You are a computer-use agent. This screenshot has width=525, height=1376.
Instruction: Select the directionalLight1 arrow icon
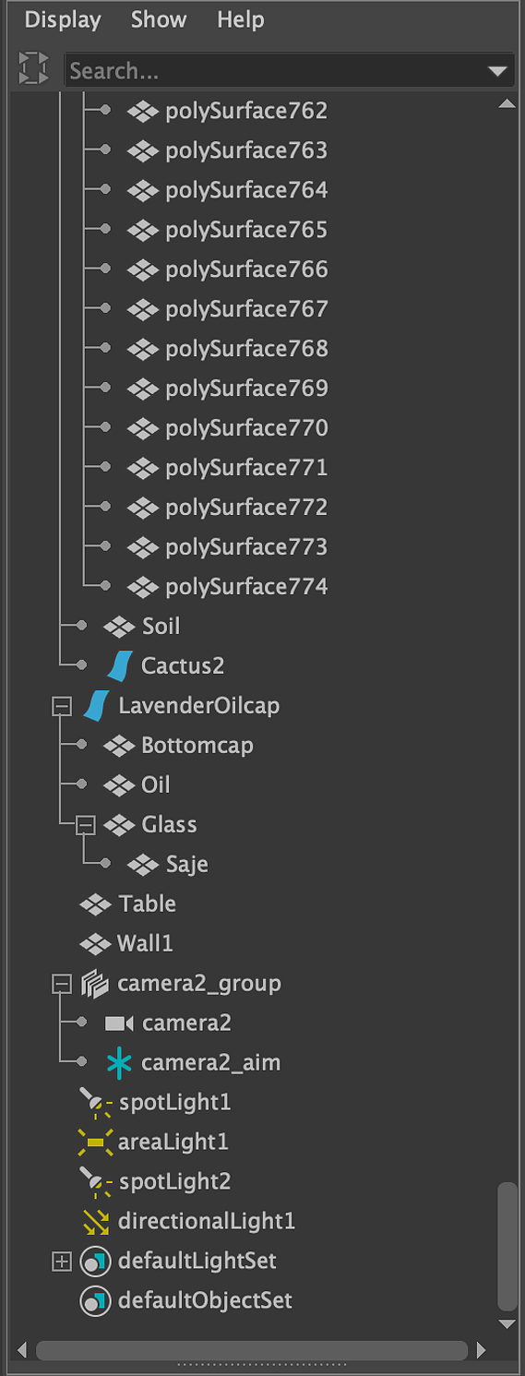pyautogui.click(x=96, y=1221)
